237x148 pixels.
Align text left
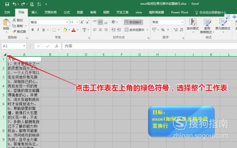pos(95,30)
